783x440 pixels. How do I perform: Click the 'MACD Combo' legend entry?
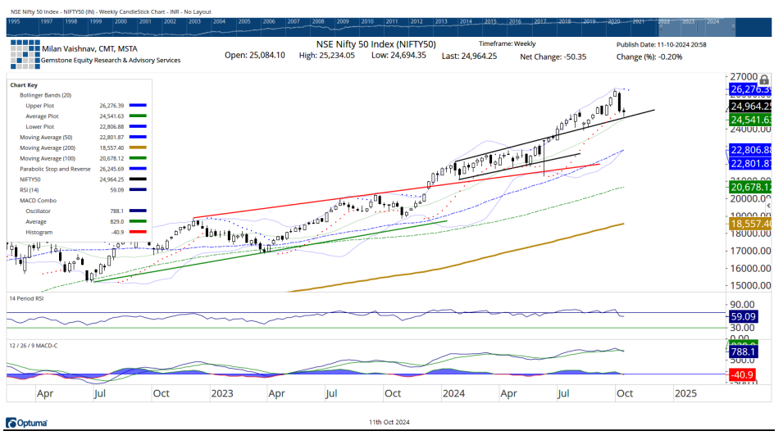(x=38, y=200)
